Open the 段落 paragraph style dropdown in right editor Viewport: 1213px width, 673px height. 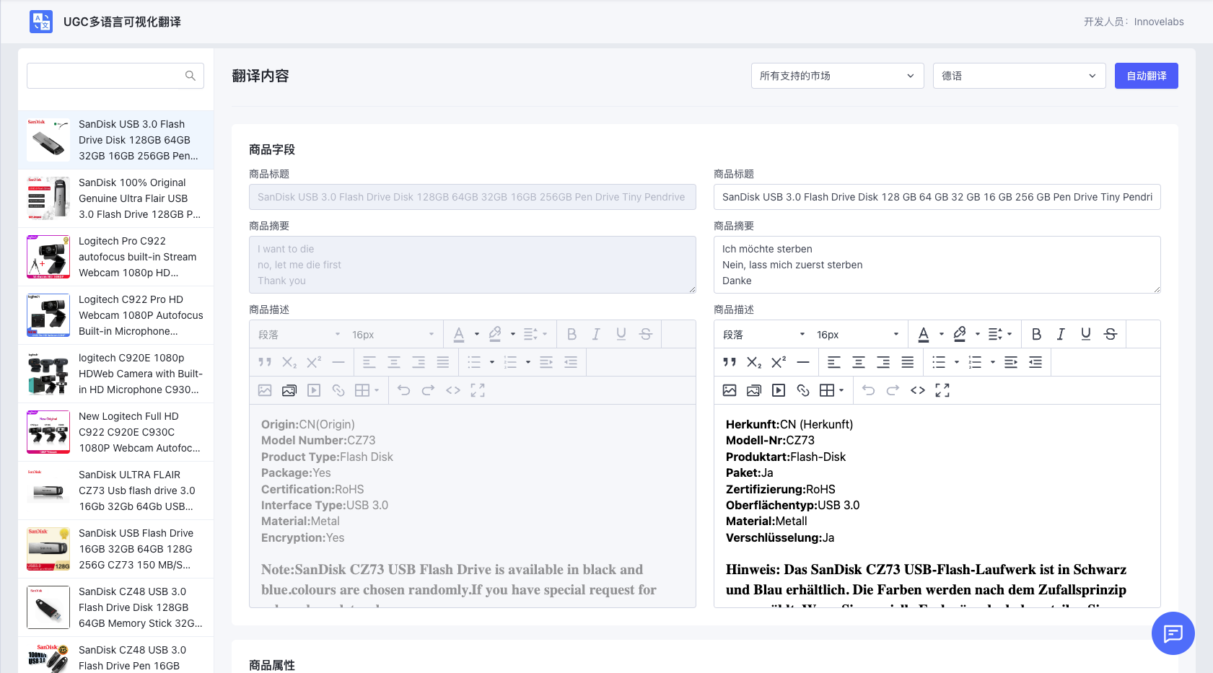[x=763, y=335]
